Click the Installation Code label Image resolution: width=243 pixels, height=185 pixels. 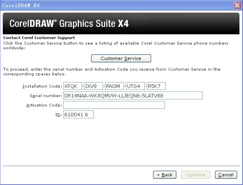42,86
